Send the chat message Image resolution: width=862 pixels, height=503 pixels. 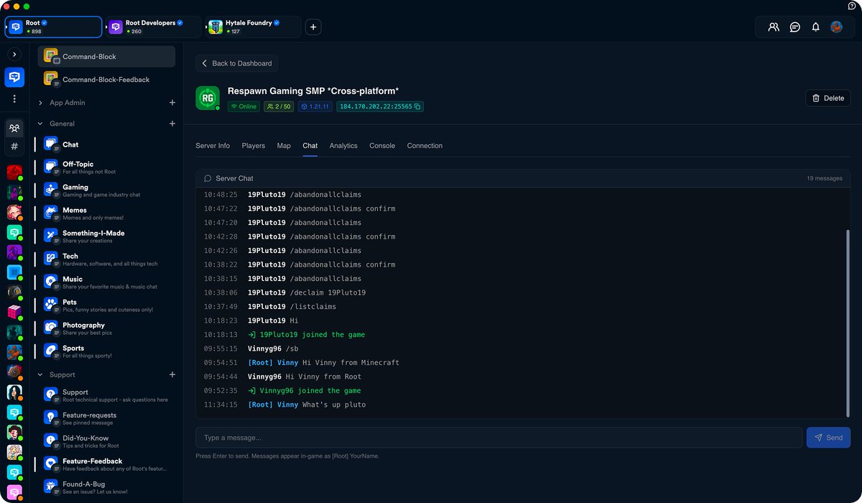(x=828, y=438)
